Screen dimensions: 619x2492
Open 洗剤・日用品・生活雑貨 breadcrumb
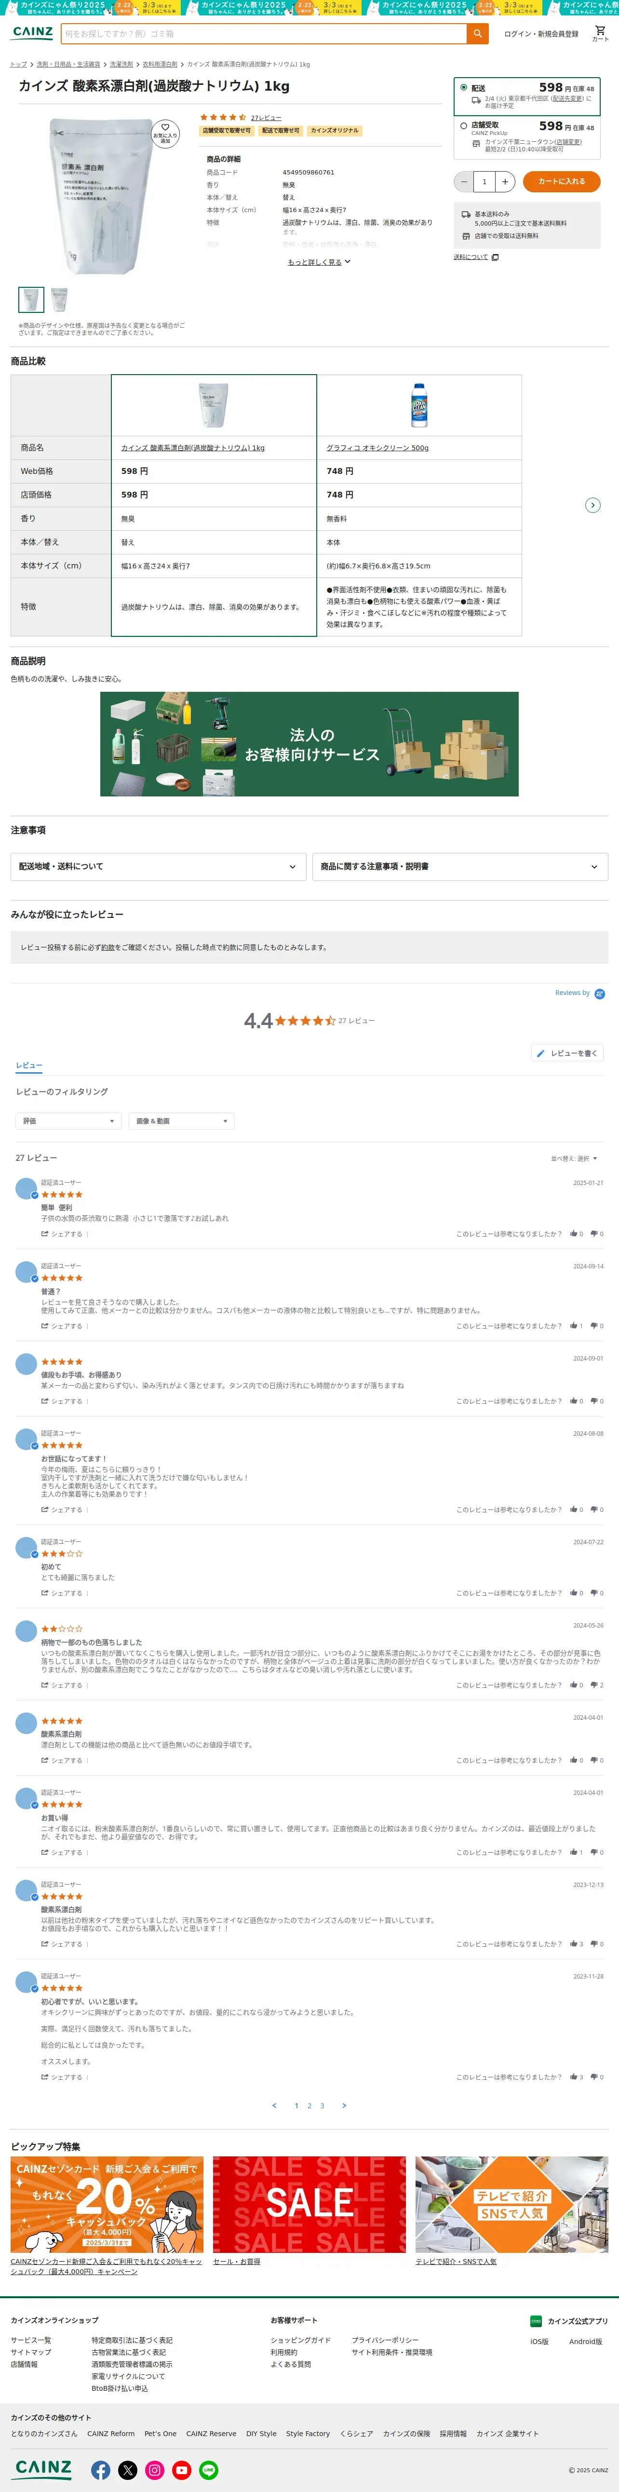tap(67, 65)
